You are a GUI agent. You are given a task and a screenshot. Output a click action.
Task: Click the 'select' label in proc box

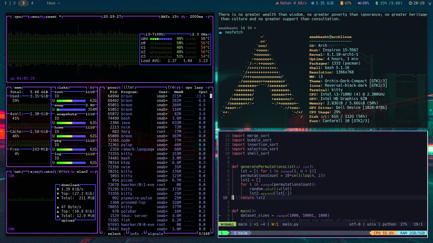point(114,234)
